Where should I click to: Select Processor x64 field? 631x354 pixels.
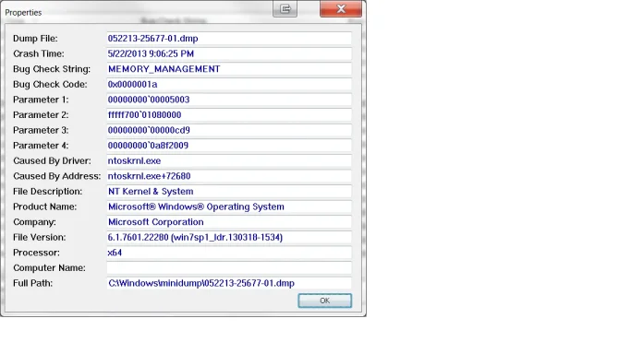click(x=229, y=253)
